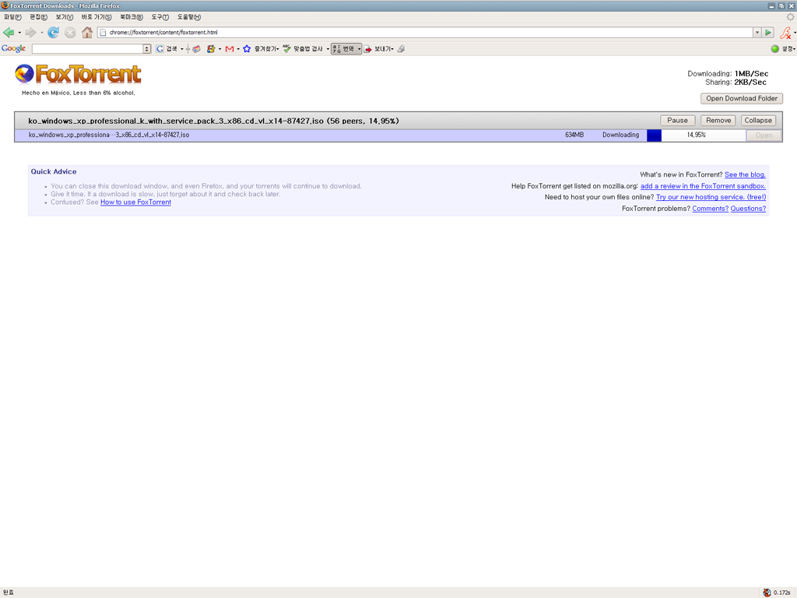Image resolution: width=797 pixels, height=598 pixels.
Task: Click 'Try our new hosting service' link
Action: (711, 197)
